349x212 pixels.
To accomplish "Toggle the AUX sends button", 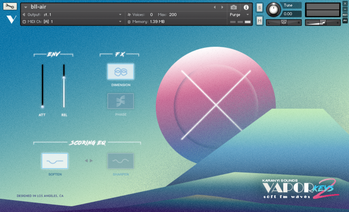I will [345, 15].
